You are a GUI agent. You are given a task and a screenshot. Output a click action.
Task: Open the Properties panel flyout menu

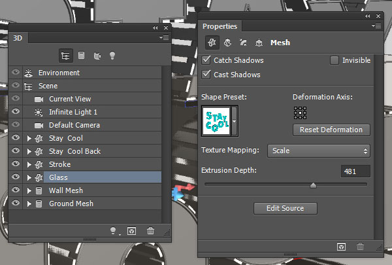(376, 26)
